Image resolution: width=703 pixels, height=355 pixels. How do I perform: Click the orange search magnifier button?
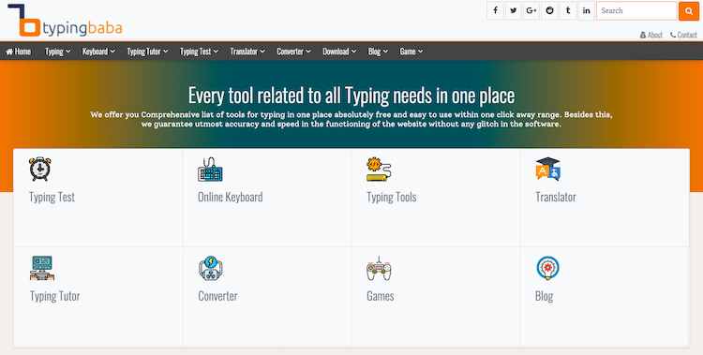[x=689, y=11]
